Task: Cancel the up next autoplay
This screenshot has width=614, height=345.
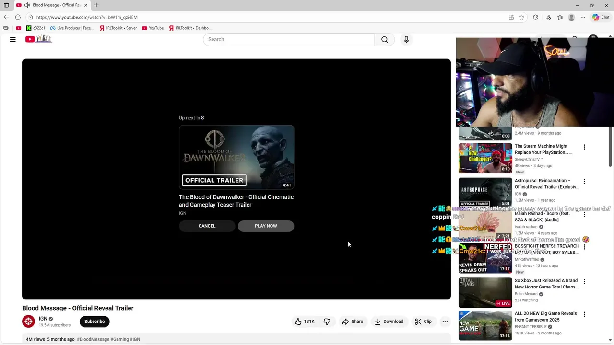Action: click(207, 226)
